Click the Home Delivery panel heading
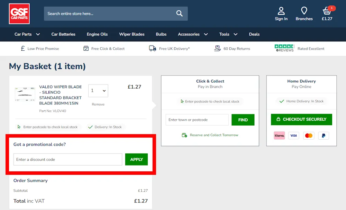346x210 pixels. click(x=301, y=81)
